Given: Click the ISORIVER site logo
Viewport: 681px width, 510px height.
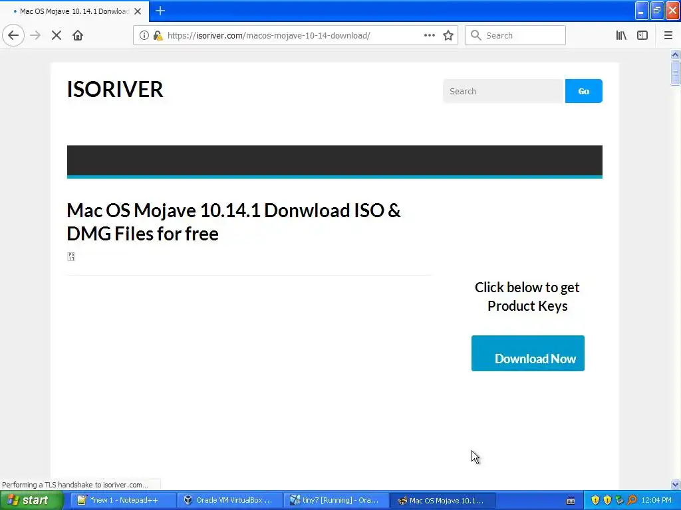Looking at the screenshot, I should pos(115,90).
